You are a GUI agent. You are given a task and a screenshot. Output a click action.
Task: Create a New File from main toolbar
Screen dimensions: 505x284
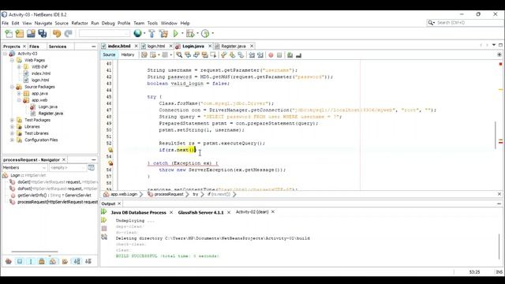[9, 33]
